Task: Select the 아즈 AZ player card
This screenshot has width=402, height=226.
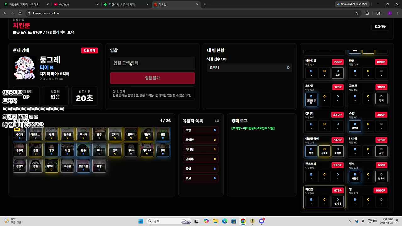Action: click(x=147, y=150)
